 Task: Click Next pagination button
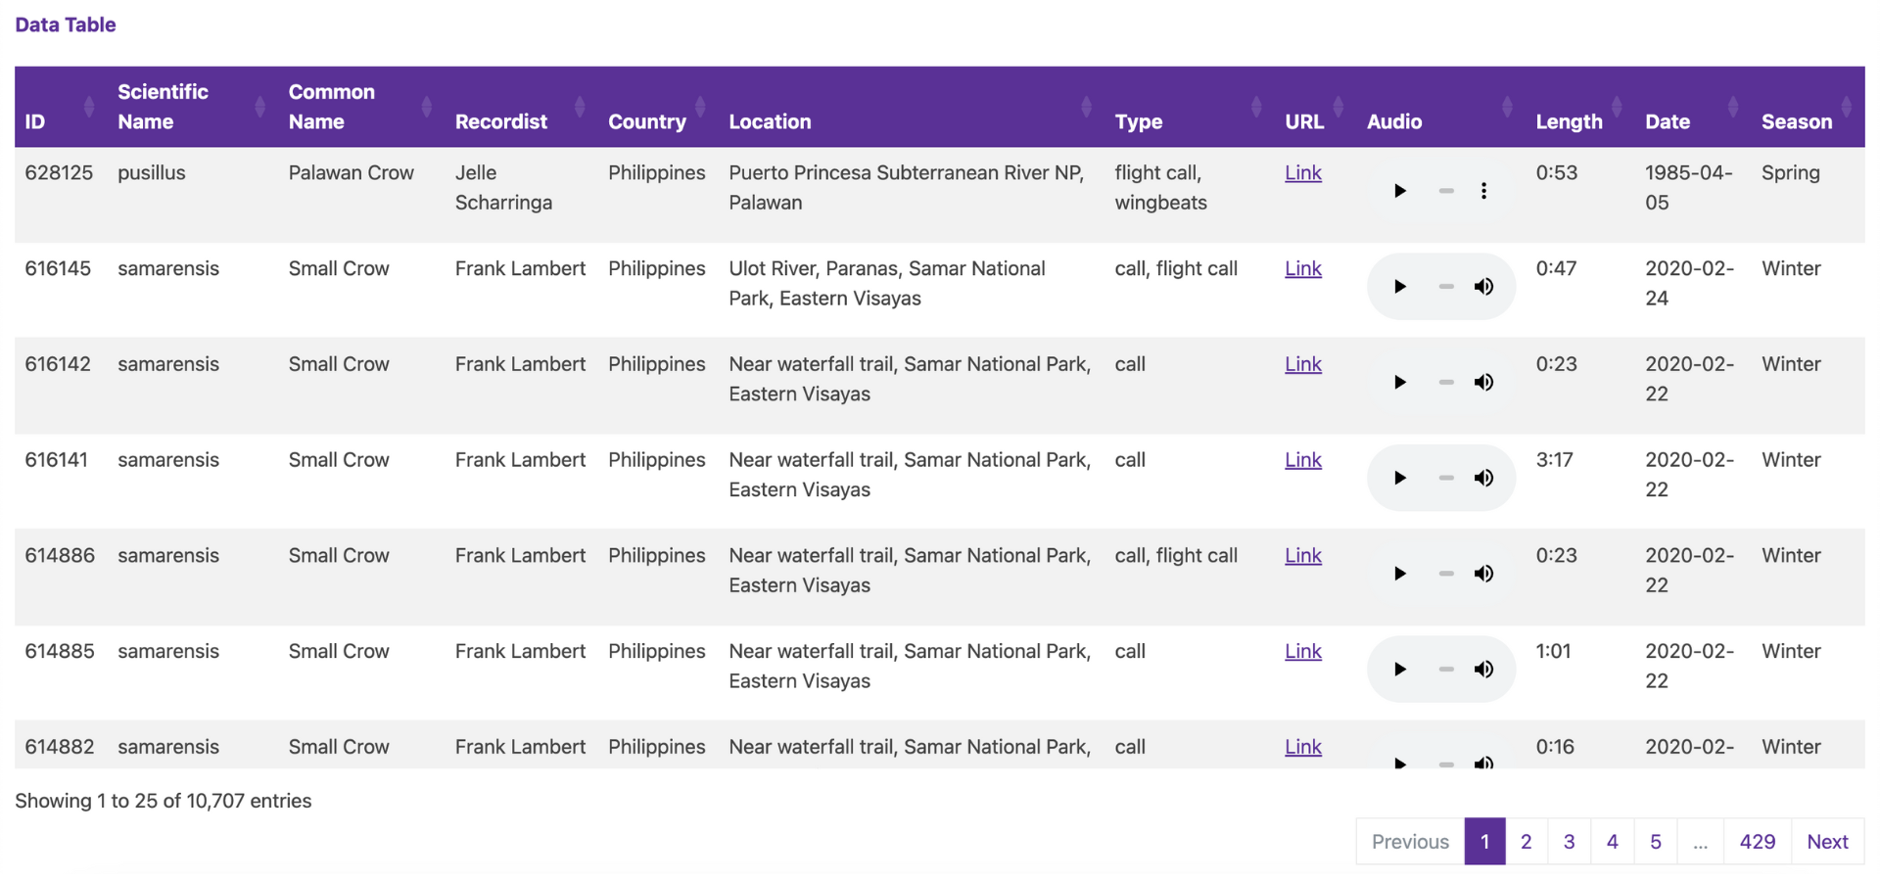click(x=1828, y=842)
